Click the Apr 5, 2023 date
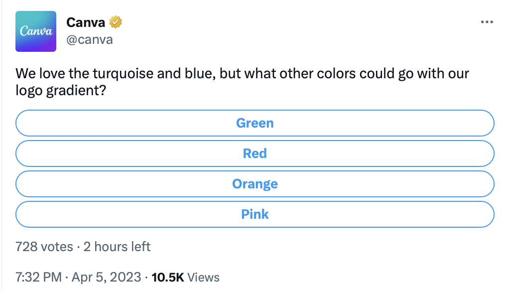Screen dimensions: 506x291 pos(106,277)
